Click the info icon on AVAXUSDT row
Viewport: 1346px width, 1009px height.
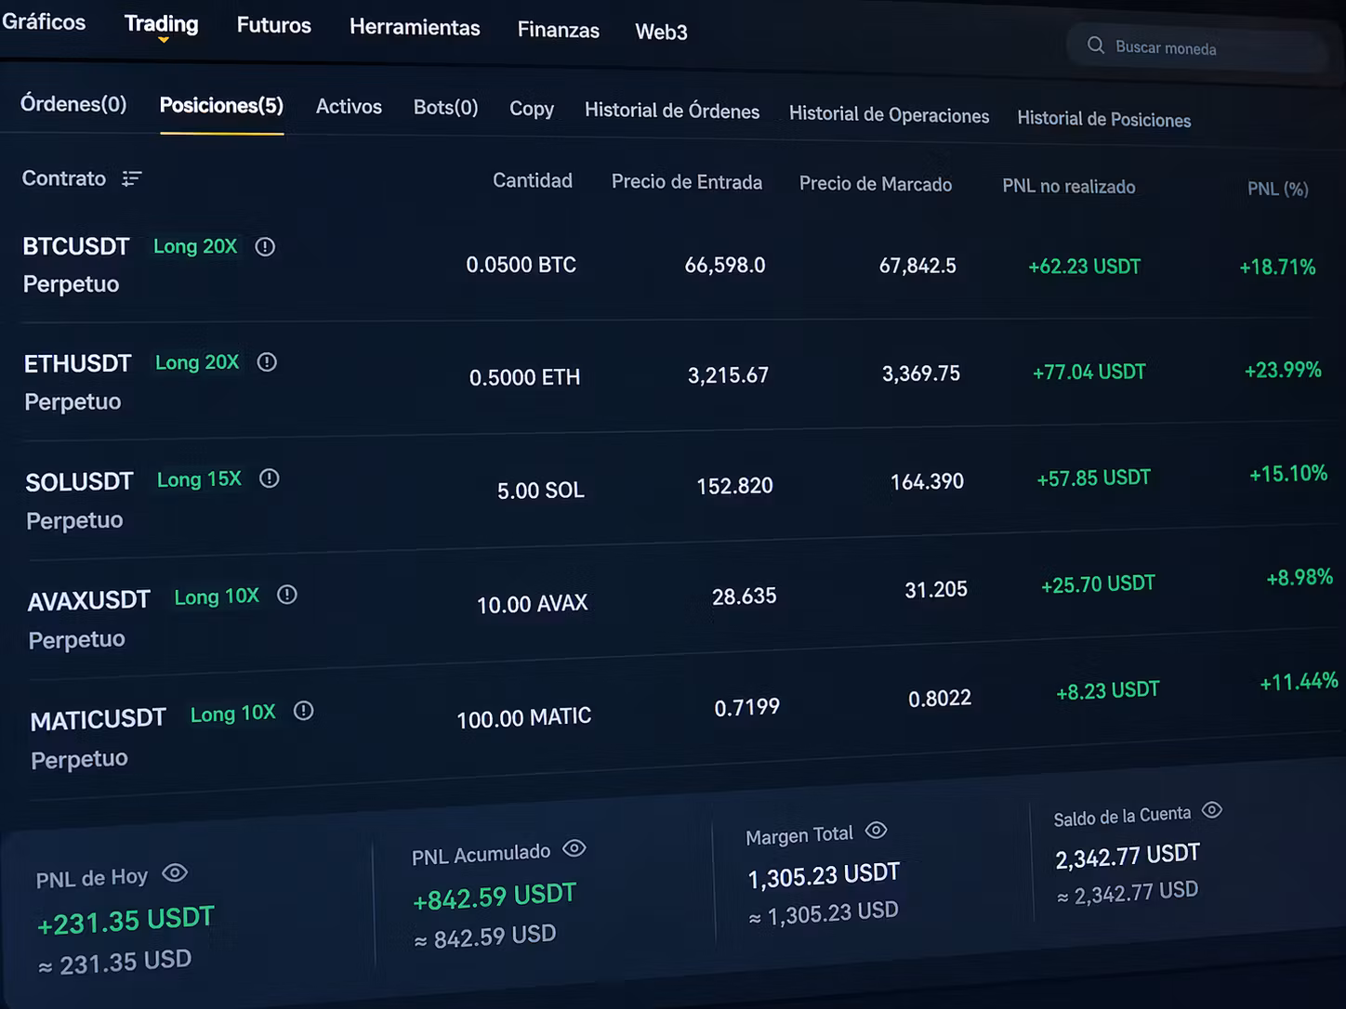287,595
